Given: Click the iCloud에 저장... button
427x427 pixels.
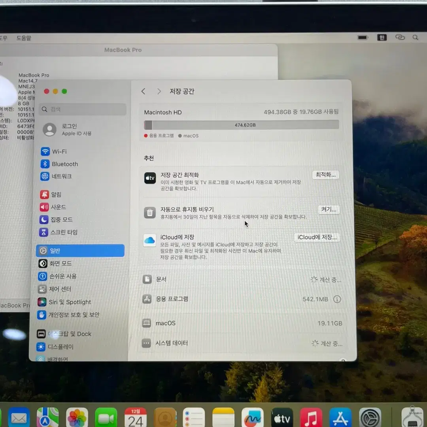Looking at the screenshot, I should (x=317, y=237).
